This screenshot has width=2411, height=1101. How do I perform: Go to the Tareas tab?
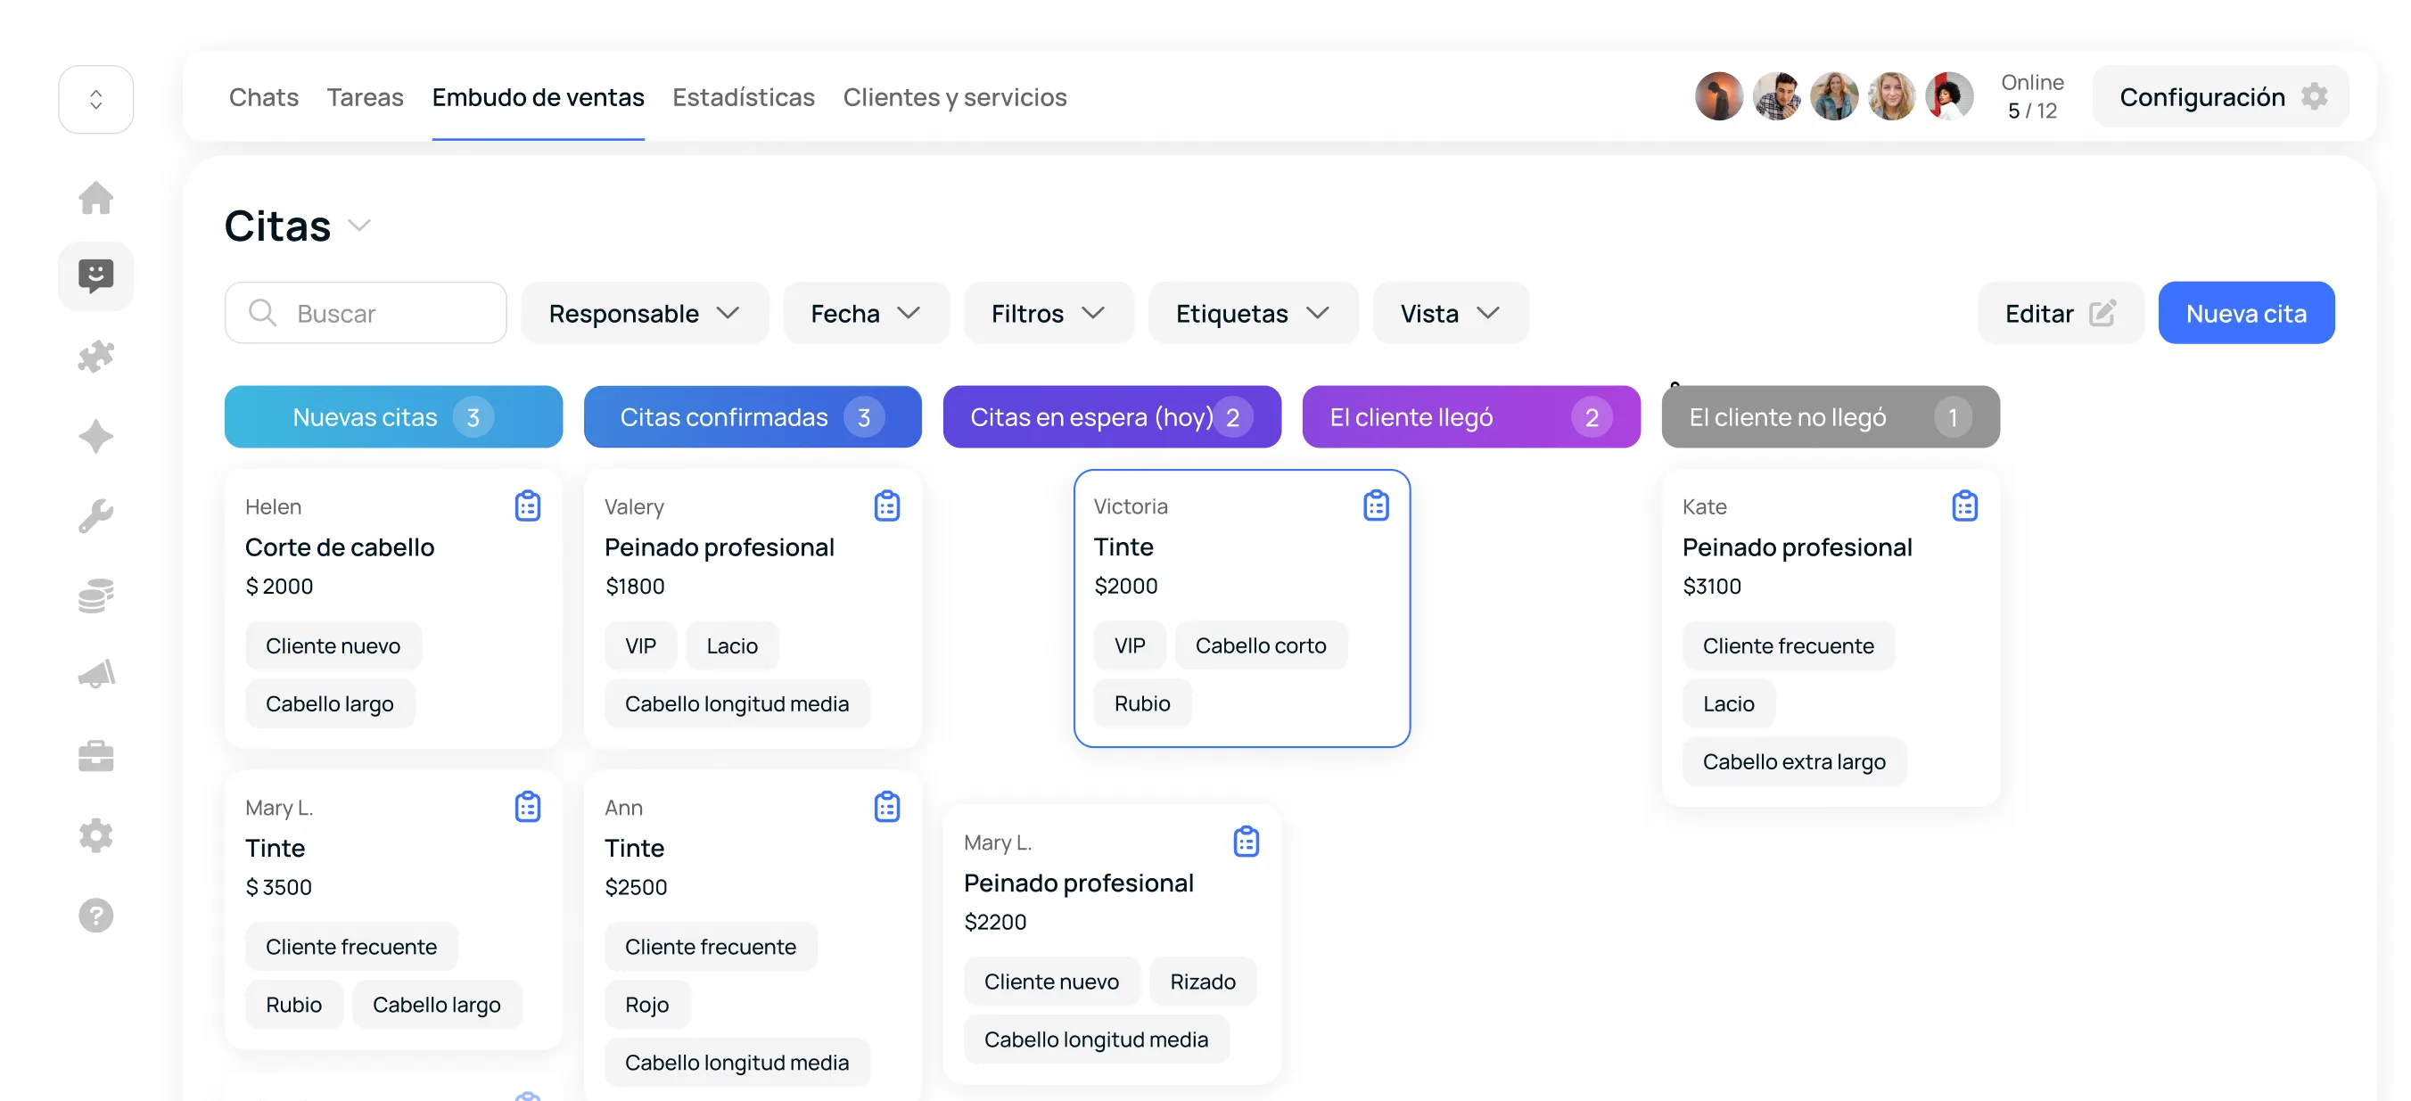(x=365, y=96)
